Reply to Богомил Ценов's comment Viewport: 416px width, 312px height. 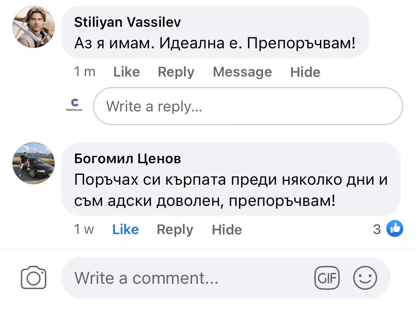(x=174, y=229)
